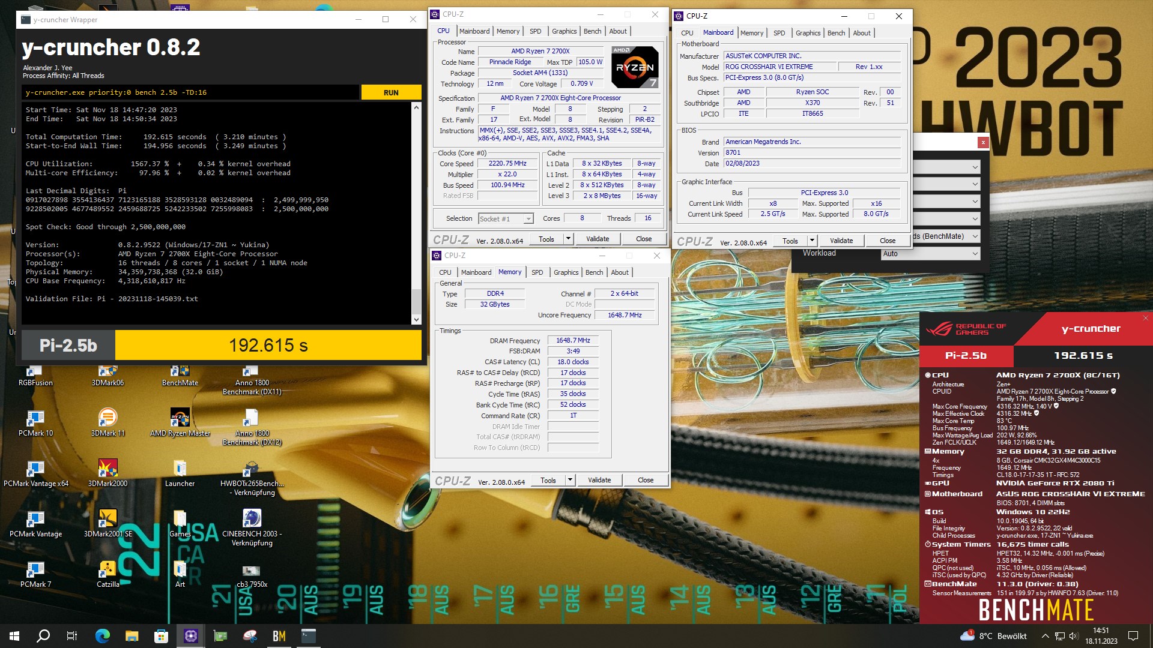This screenshot has width=1153, height=648.
Task: Open Task View from the taskbar
Action: 72,636
